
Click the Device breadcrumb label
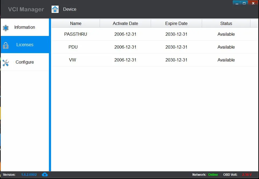[70, 9]
